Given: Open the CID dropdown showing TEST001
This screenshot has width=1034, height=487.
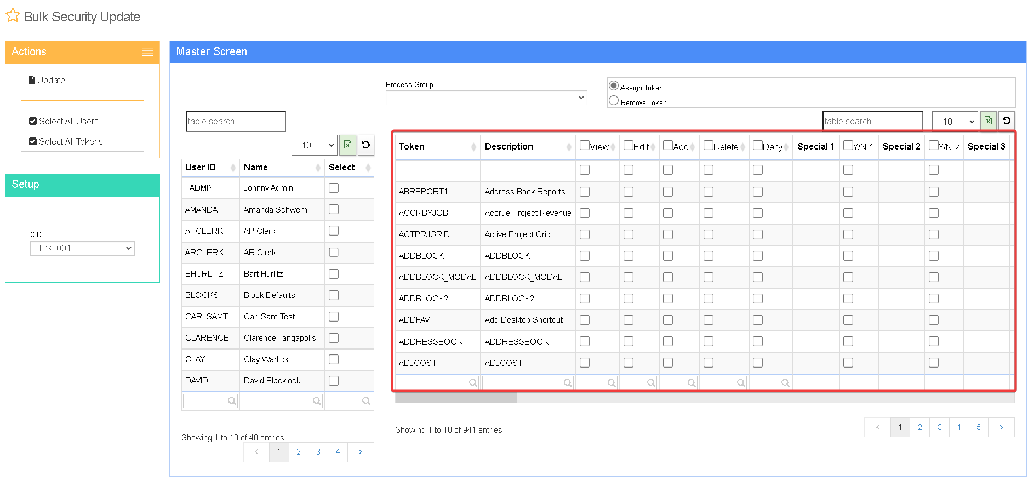Looking at the screenshot, I should pos(82,248).
